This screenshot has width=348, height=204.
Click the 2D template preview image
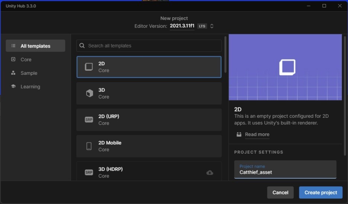point(285,67)
